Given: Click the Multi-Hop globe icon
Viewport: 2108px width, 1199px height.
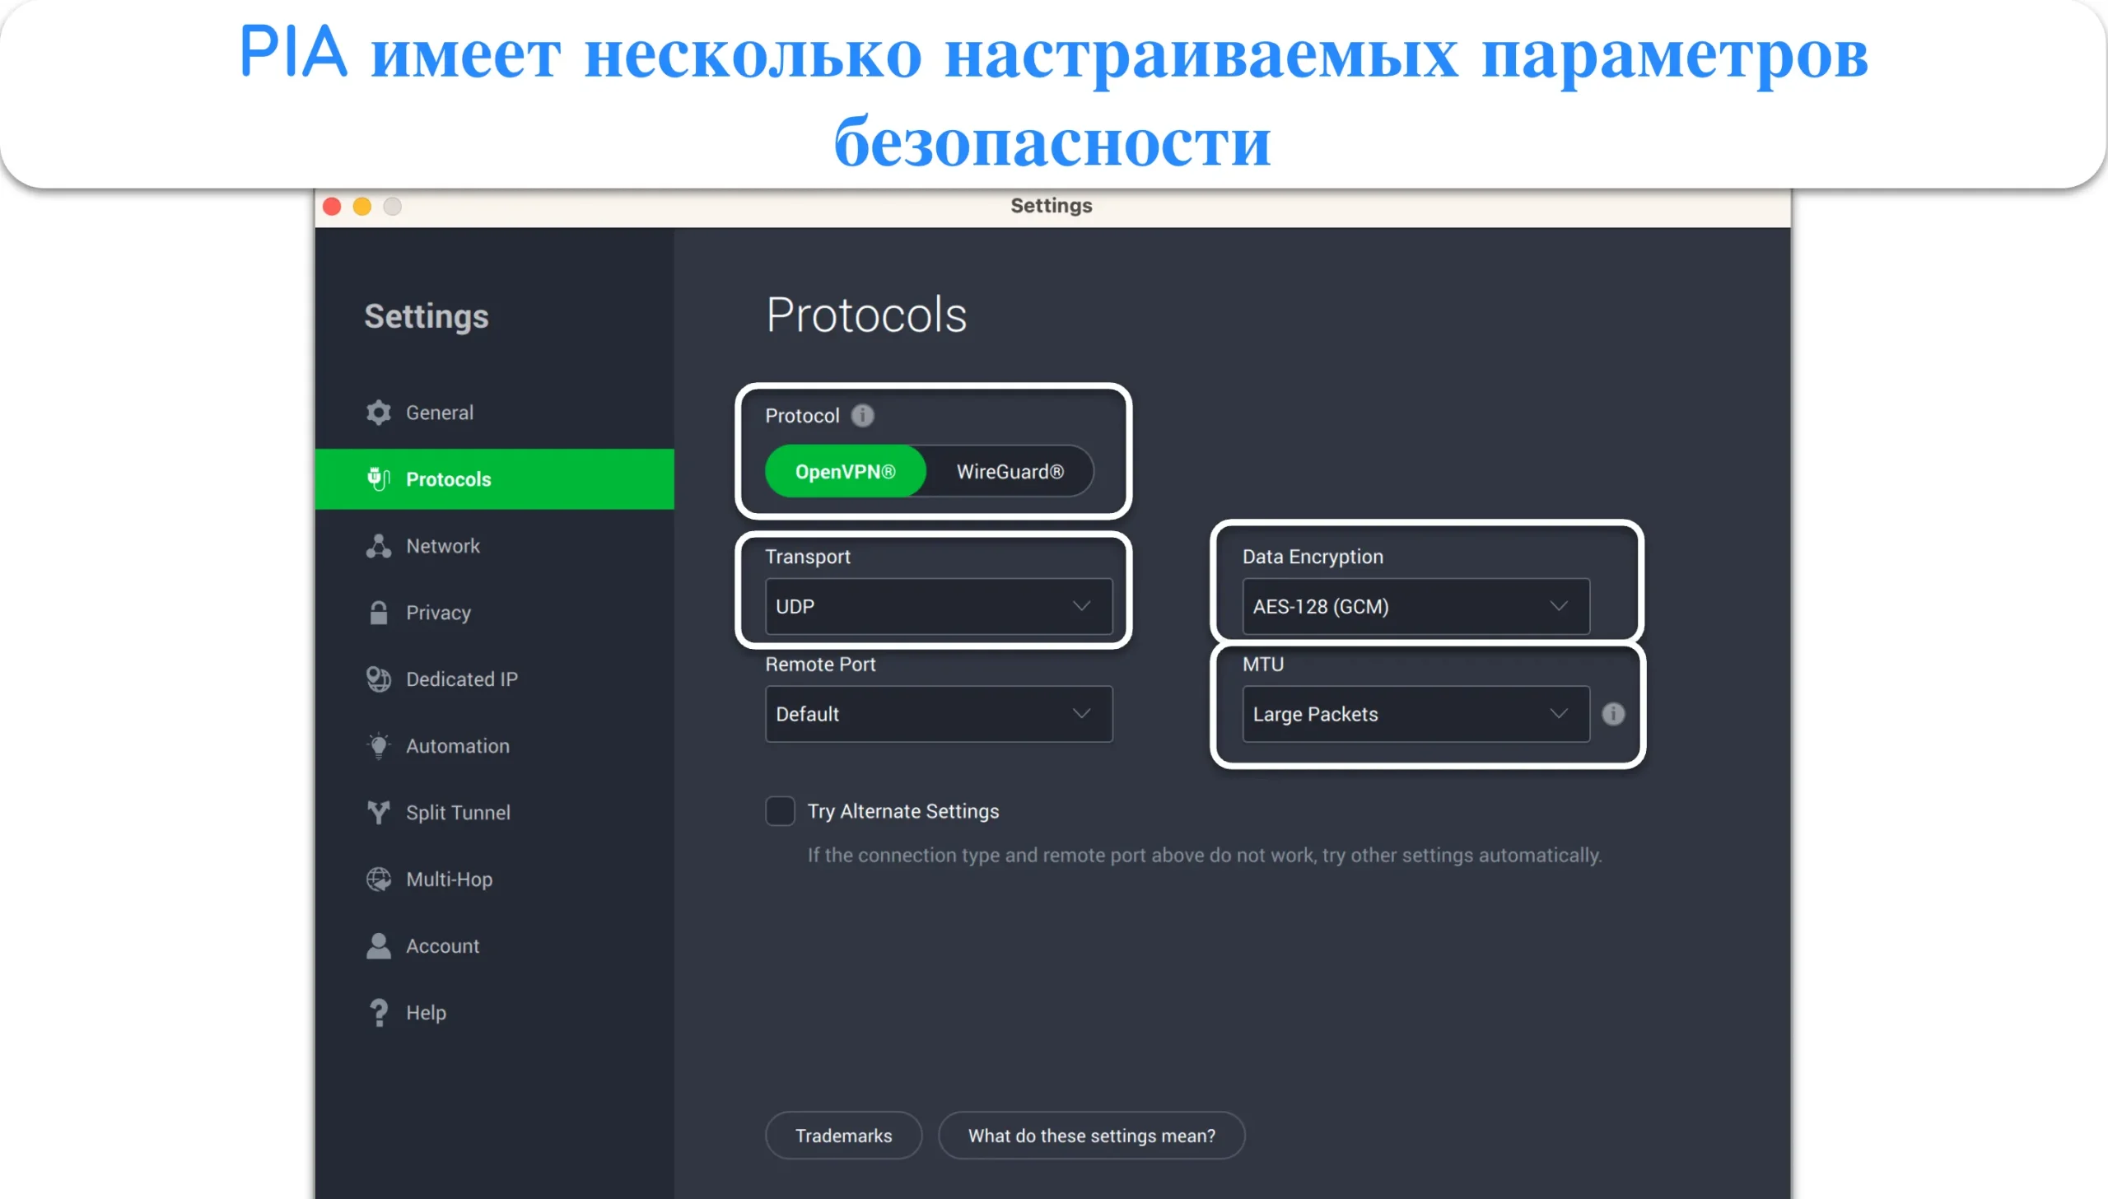Looking at the screenshot, I should 378,879.
